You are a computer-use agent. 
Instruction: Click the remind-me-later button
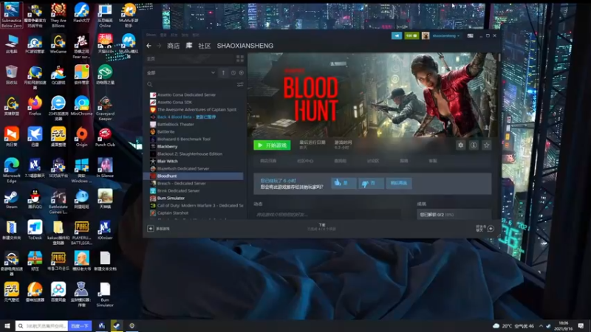pos(399,183)
